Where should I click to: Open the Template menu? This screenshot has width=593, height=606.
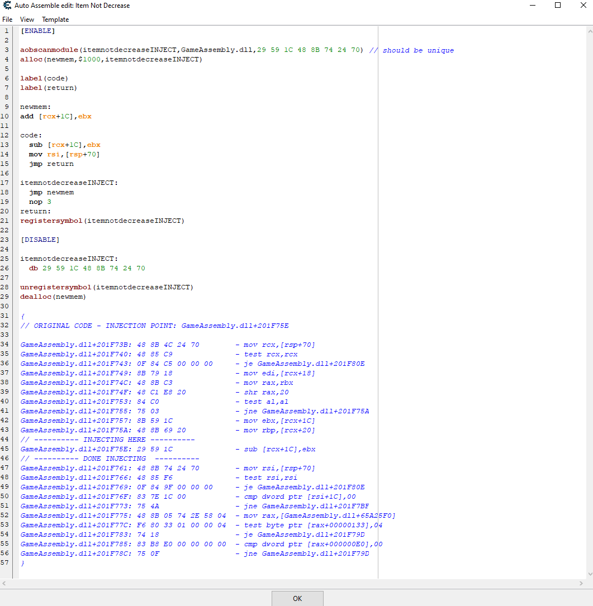[55, 20]
